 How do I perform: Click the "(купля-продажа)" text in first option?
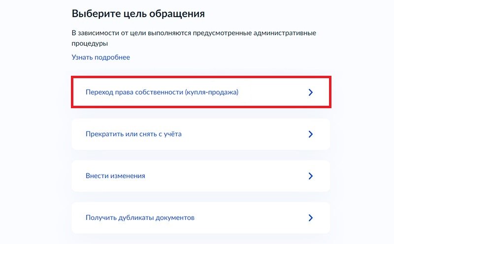coord(212,92)
